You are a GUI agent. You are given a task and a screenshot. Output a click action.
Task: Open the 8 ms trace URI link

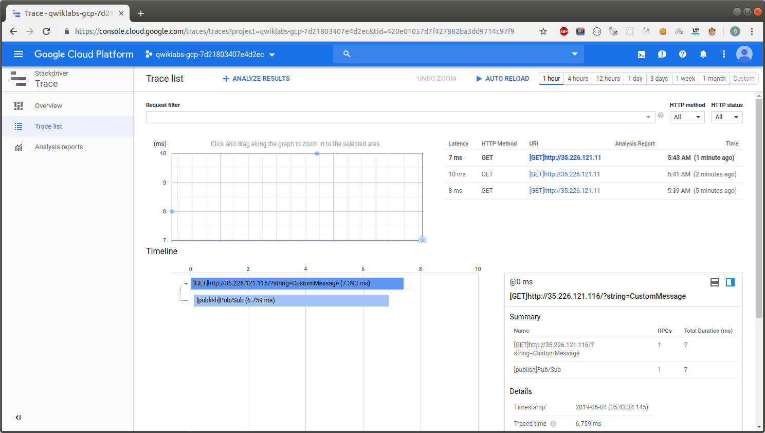pos(564,191)
